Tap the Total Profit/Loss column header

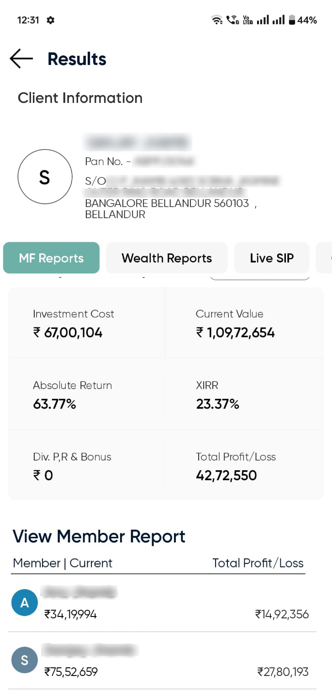[x=258, y=563]
